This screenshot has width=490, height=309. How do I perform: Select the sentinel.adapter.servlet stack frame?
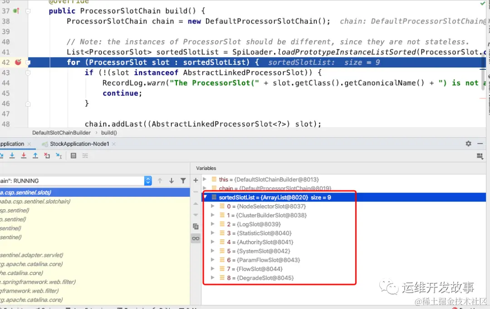click(x=95, y=255)
